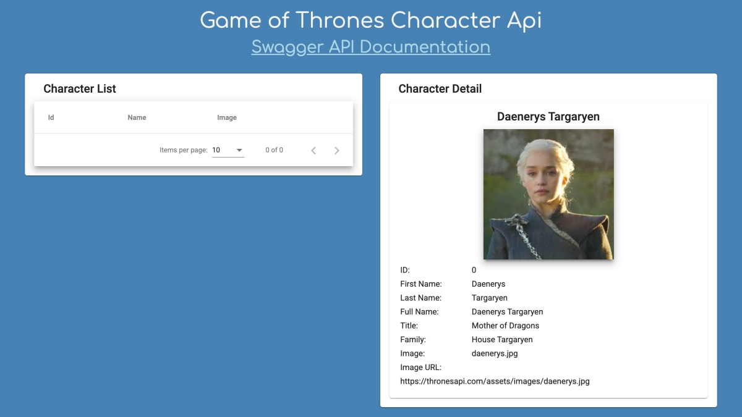Click the Character List heading
Image resolution: width=742 pixels, height=417 pixels.
(80, 88)
